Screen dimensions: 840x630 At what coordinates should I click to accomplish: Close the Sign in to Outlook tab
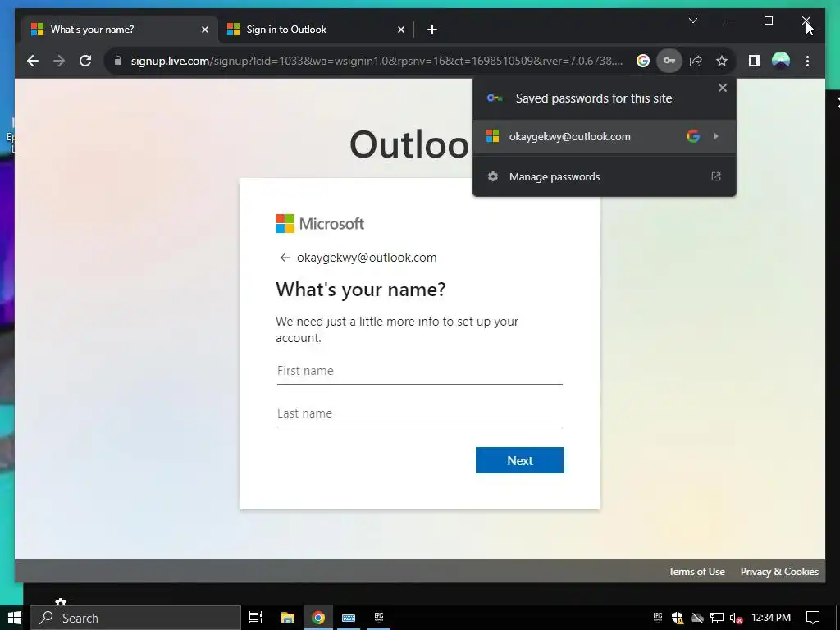400,30
